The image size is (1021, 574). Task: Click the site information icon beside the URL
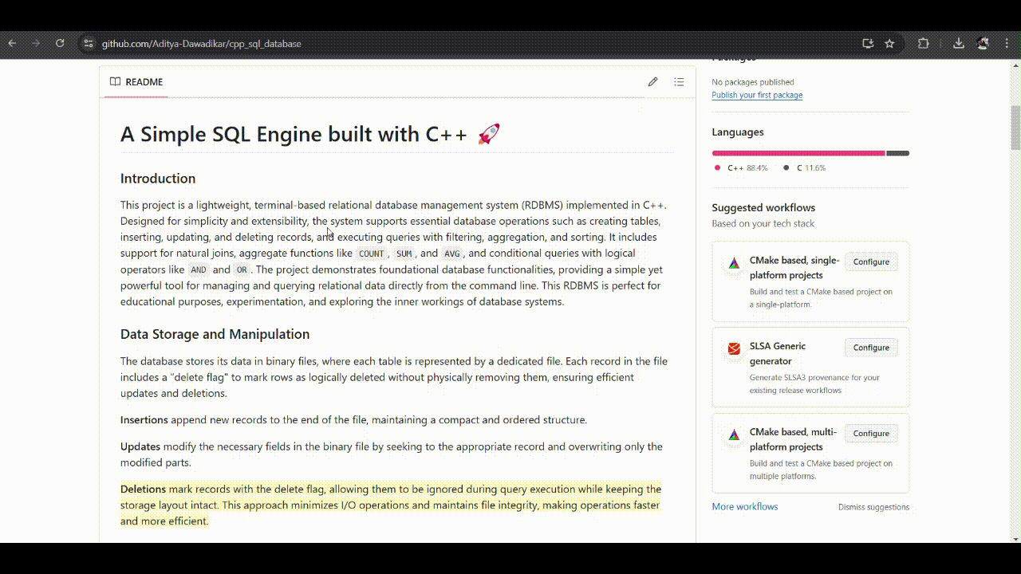click(89, 44)
